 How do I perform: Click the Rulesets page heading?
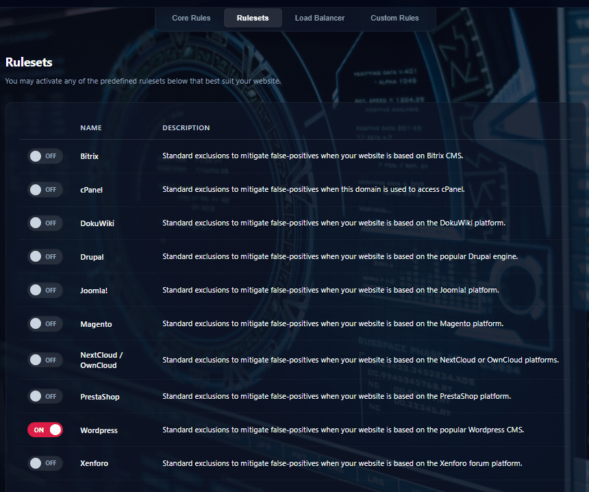tap(29, 62)
